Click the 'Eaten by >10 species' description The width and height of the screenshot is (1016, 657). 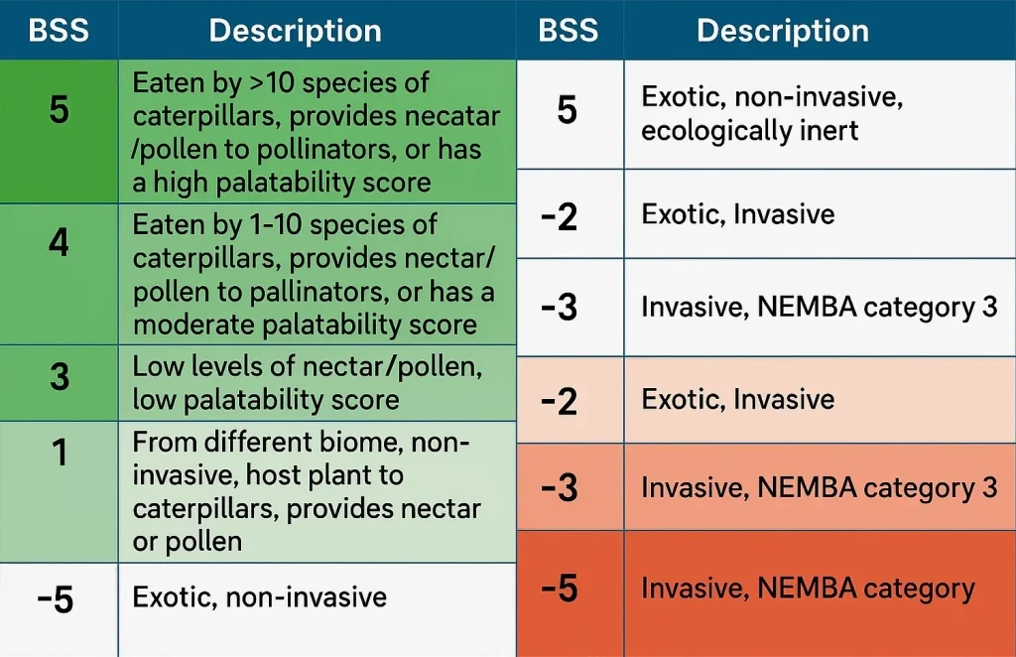[317, 132]
